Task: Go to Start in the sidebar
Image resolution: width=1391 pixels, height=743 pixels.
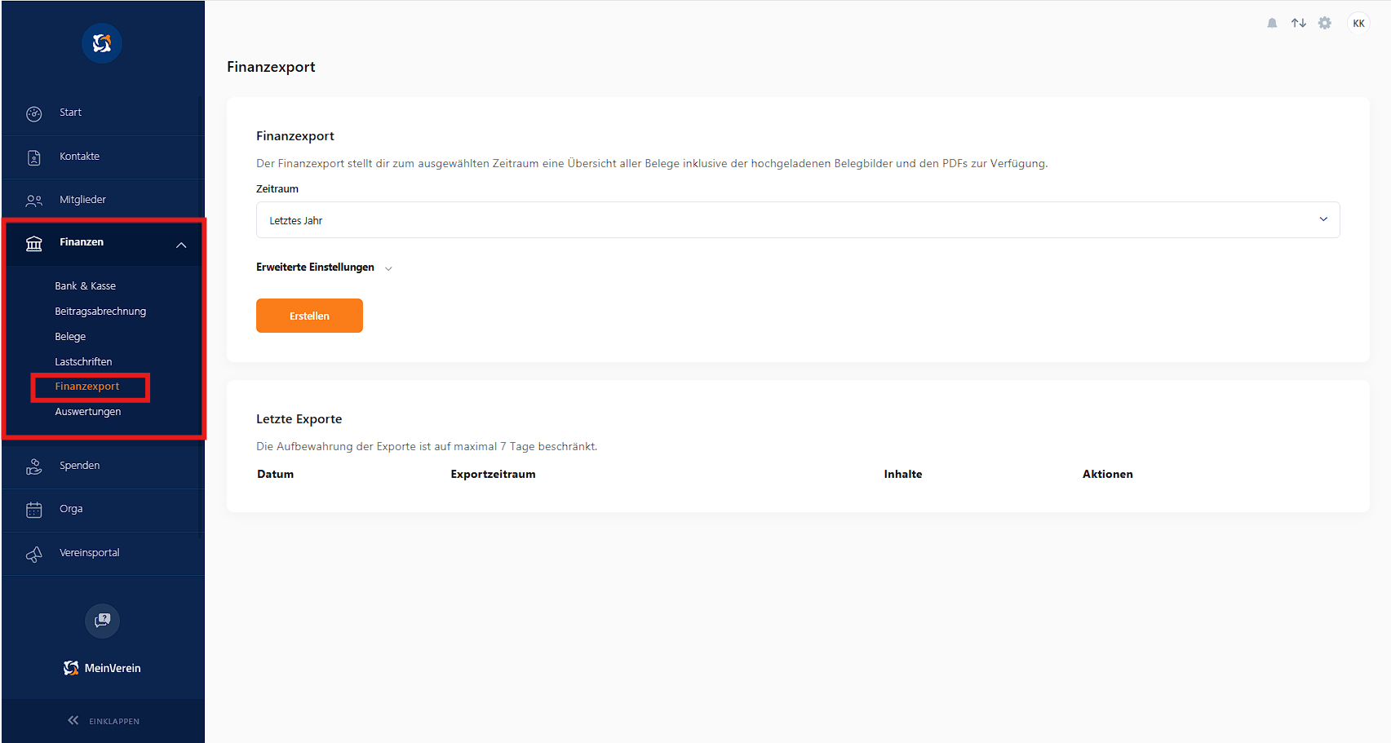Action: click(70, 113)
